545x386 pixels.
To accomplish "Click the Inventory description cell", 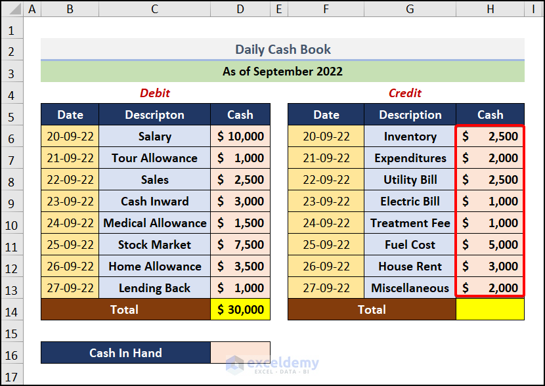I will click(x=410, y=136).
